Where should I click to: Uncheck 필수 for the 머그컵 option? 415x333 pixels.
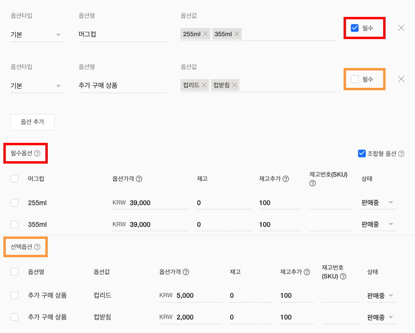[x=355, y=28]
